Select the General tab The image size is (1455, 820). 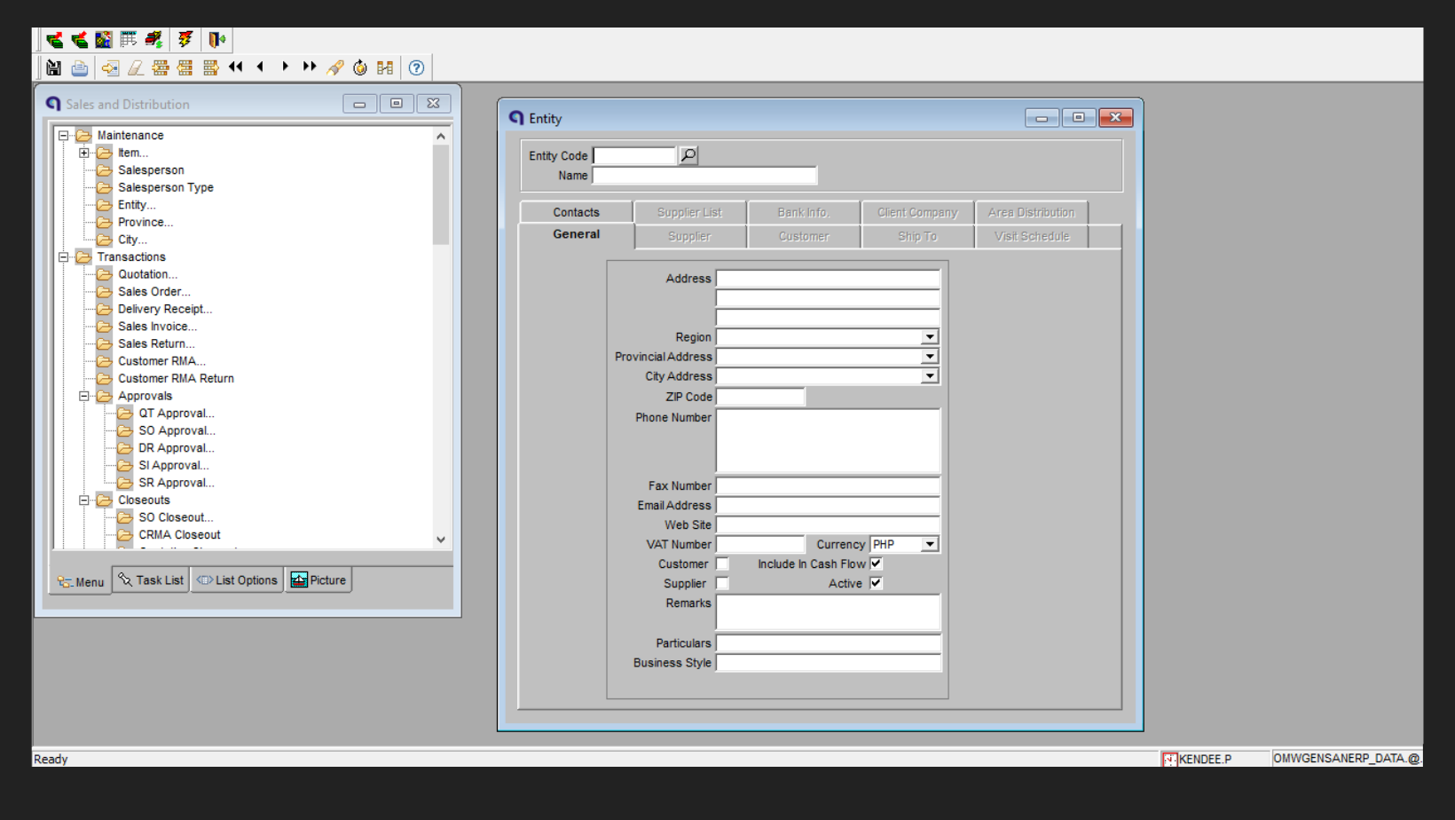(x=577, y=234)
